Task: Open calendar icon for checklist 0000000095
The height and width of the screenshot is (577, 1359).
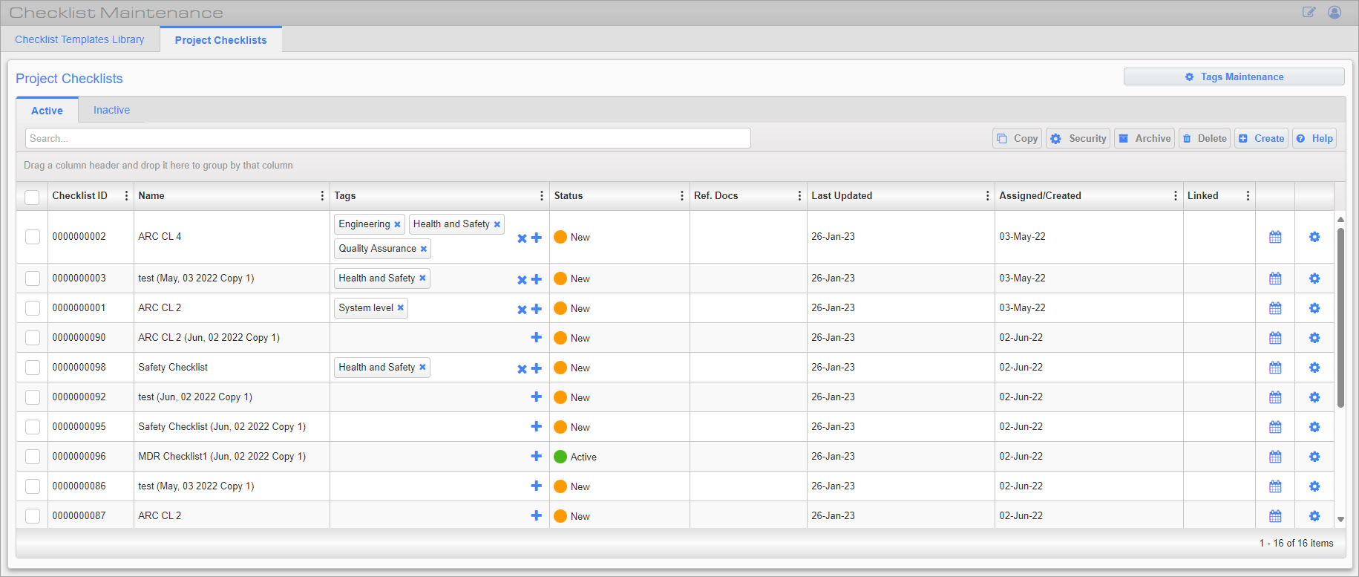Action: point(1275,427)
